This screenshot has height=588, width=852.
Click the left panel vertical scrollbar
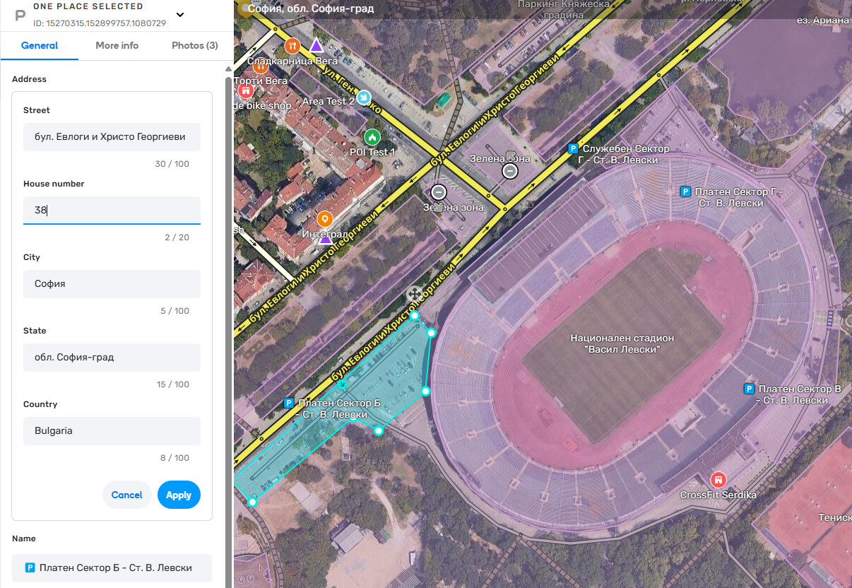pyautogui.click(x=228, y=325)
